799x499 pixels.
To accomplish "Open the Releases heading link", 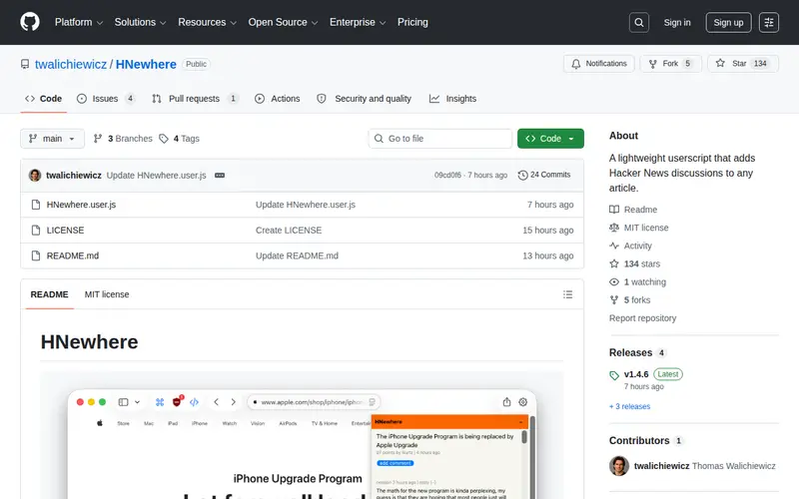I will tap(630, 353).
